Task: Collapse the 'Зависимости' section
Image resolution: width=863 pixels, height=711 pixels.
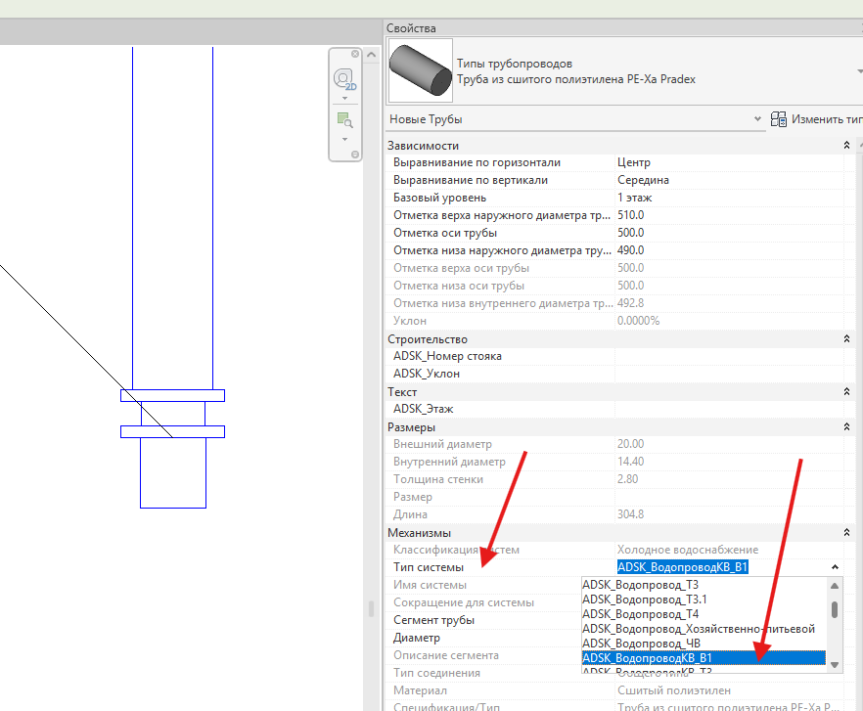Action: tap(846, 146)
